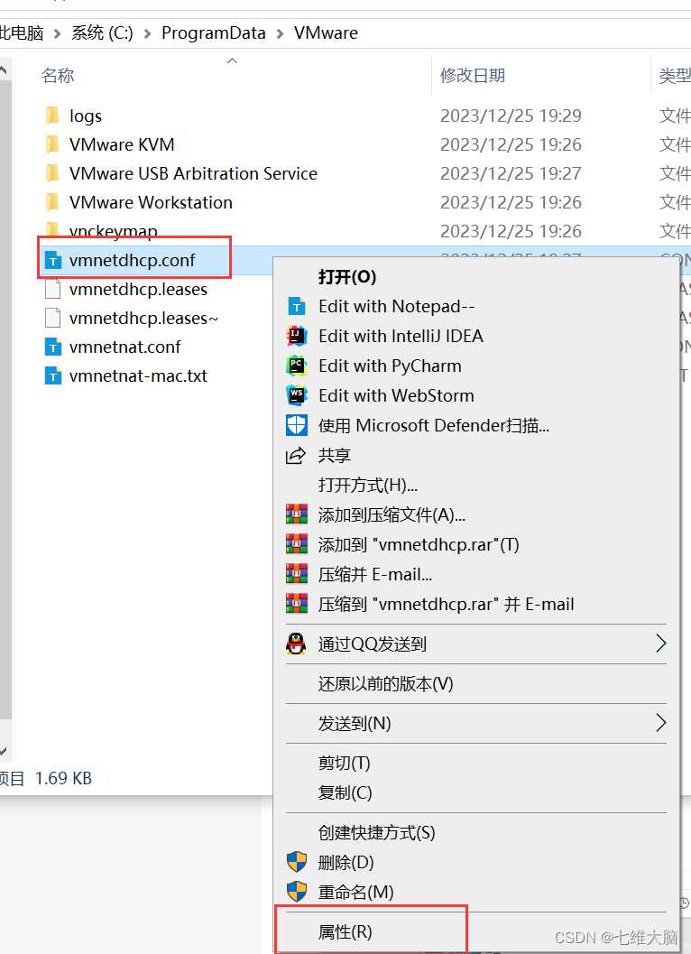Viewport: 691px width, 954px height.
Task: Expand breadcrumb chevron before 系统 (C:)
Action: pos(57,33)
